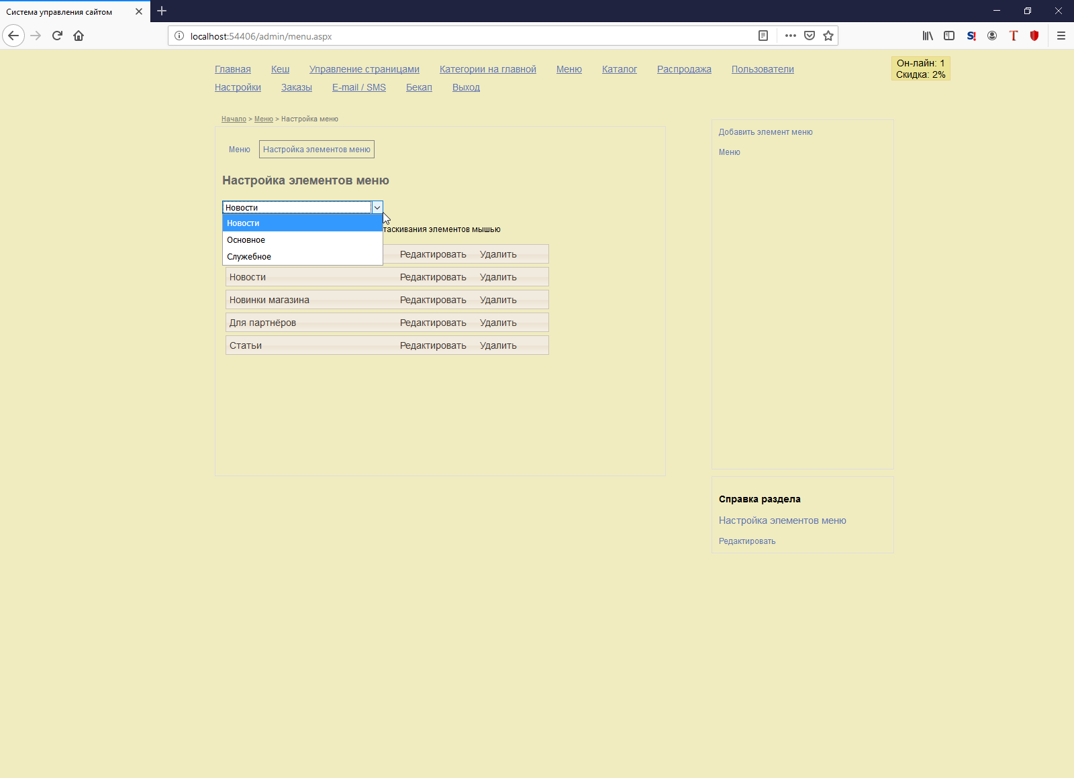Close the Система управления сайтом tab
The height and width of the screenshot is (778, 1074).
[x=139, y=11]
